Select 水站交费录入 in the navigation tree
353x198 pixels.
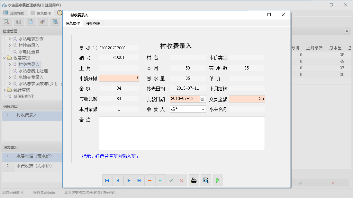31,77
